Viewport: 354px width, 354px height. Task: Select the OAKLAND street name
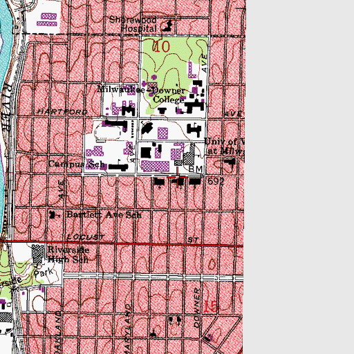(x=58, y=333)
